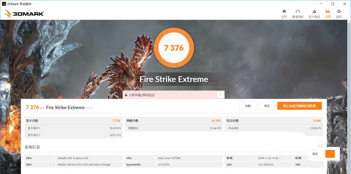
Task: Click the graphics test 2 result 29.07 FPS
Action: [115, 136]
